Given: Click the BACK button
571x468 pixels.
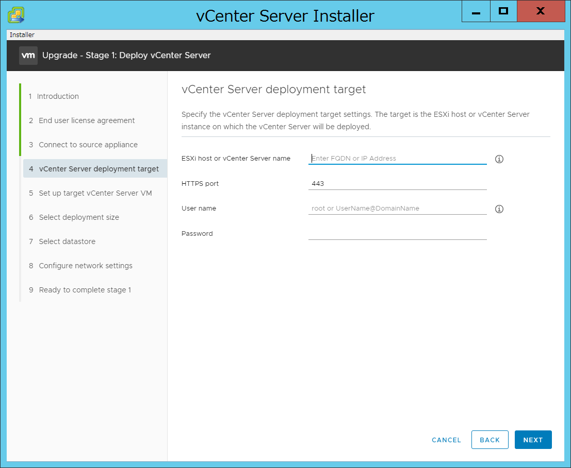Looking at the screenshot, I should 490,440.
